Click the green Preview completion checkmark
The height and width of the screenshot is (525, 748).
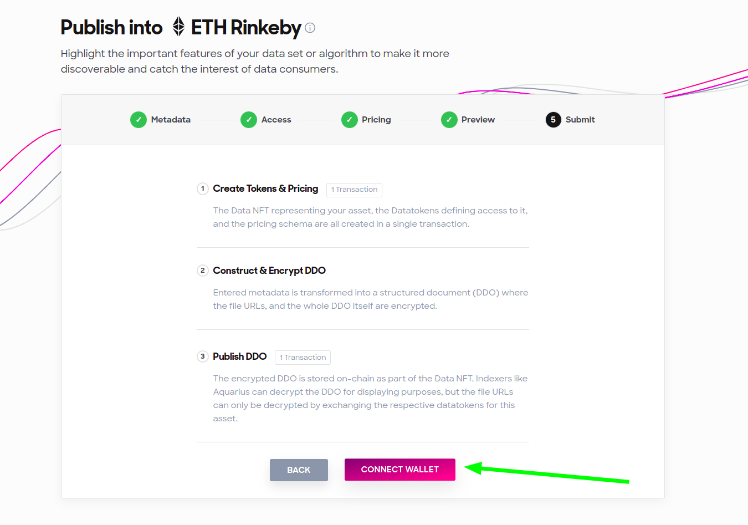point(449,119)
